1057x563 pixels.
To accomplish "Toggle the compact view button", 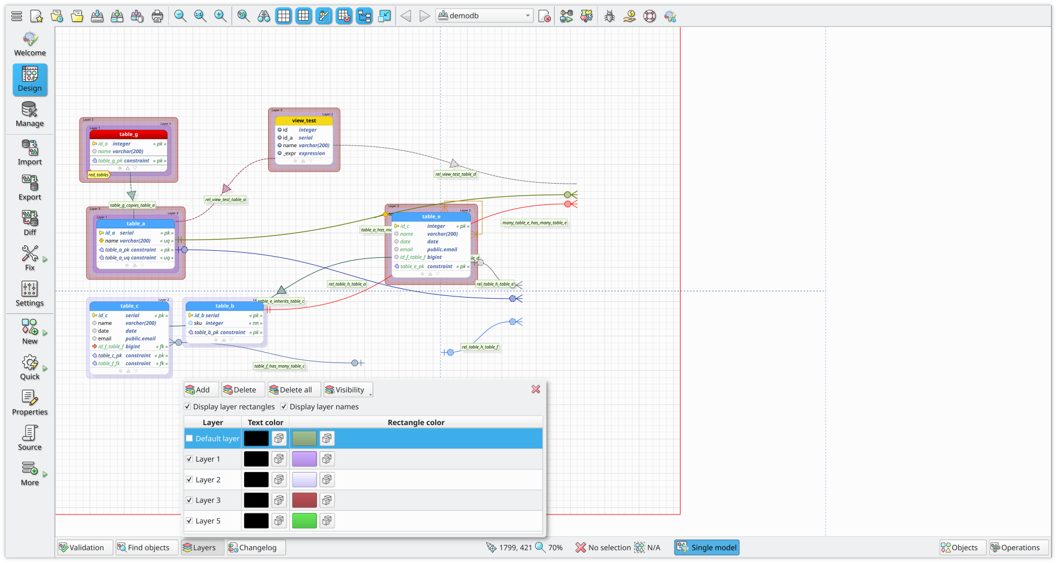I will point(365,16).
